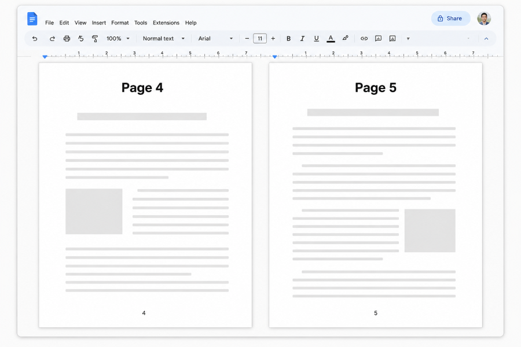Click the Share button
The height and width of the screenshot is (347, 521).
[450, 19]
